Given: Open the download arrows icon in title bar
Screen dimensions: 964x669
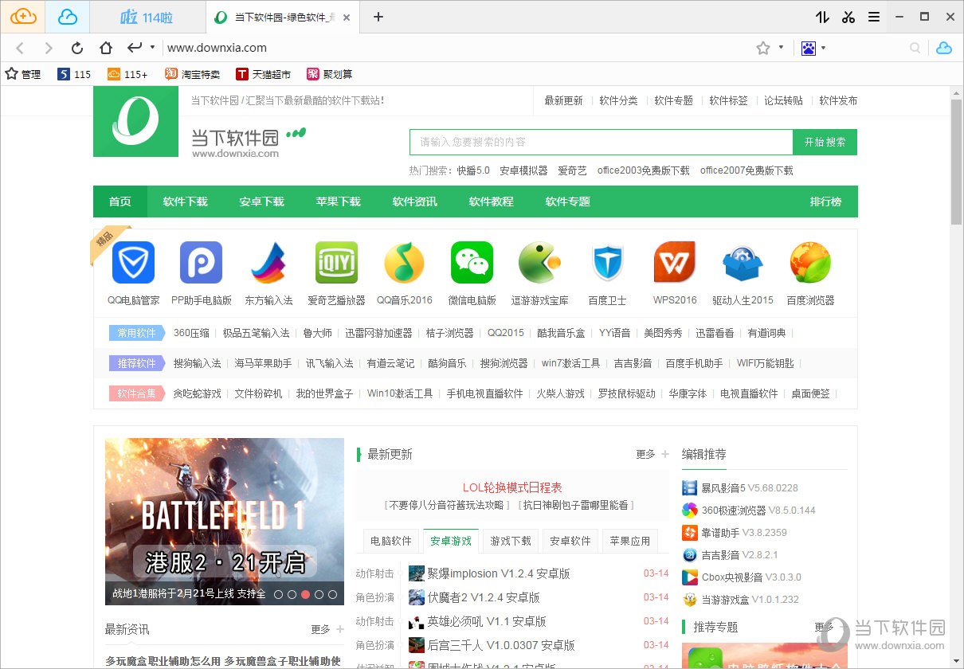Looking at the screenshot, I should coord(822,17).
